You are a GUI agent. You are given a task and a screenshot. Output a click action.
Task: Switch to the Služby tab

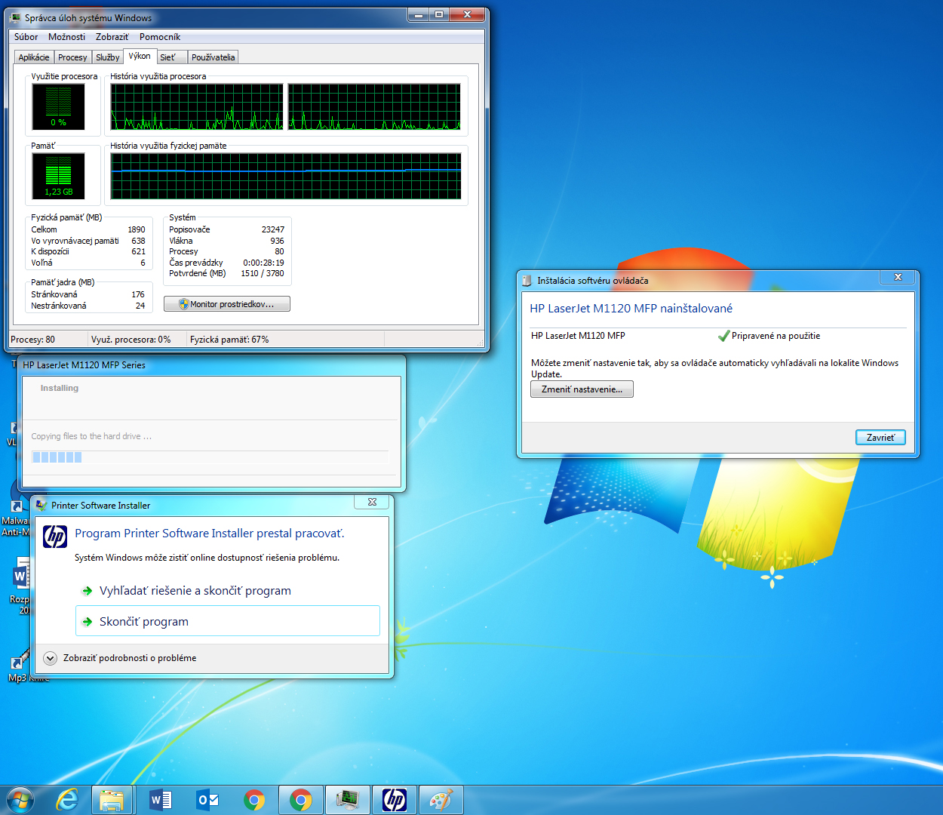click(108, 57)
